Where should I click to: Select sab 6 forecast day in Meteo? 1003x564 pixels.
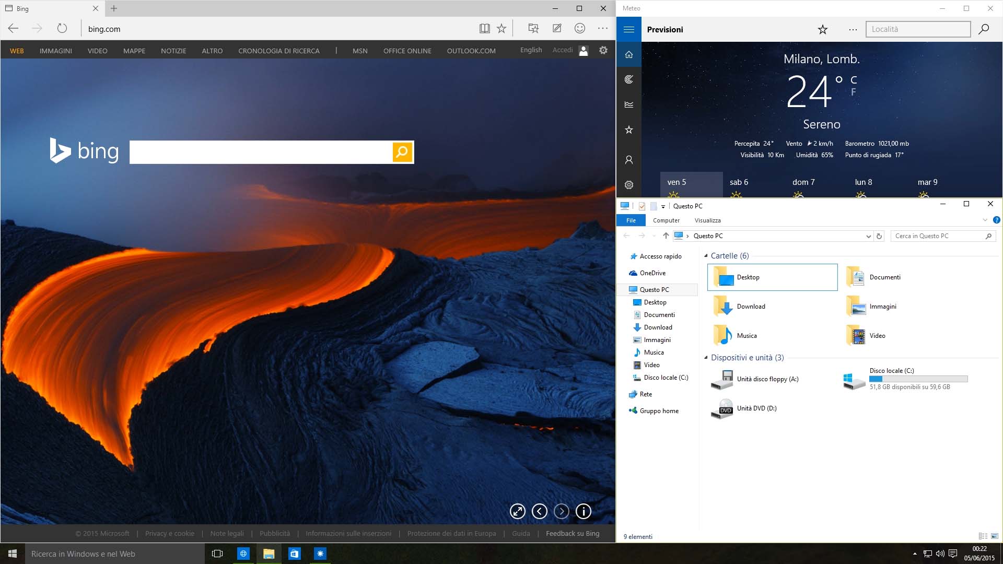[x=754, y=184]
